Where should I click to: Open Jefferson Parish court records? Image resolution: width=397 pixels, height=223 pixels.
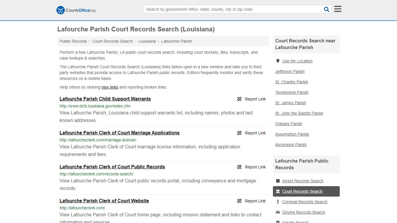coord(290,71)
